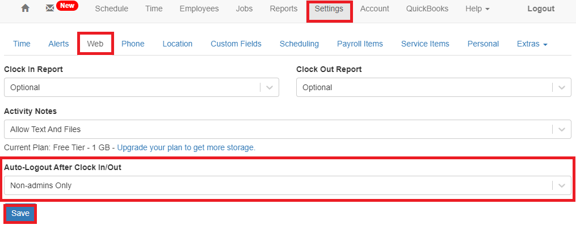Go to the Custom Fields tab

click(236, 44)
